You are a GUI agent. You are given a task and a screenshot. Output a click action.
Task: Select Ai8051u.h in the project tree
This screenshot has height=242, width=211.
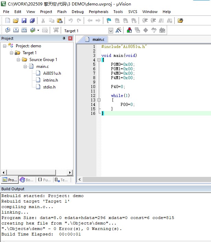52,73
